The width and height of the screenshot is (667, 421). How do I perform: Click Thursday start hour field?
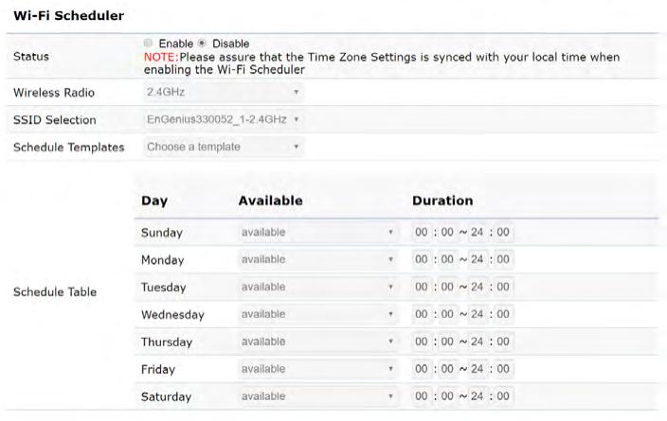(422, 342)
